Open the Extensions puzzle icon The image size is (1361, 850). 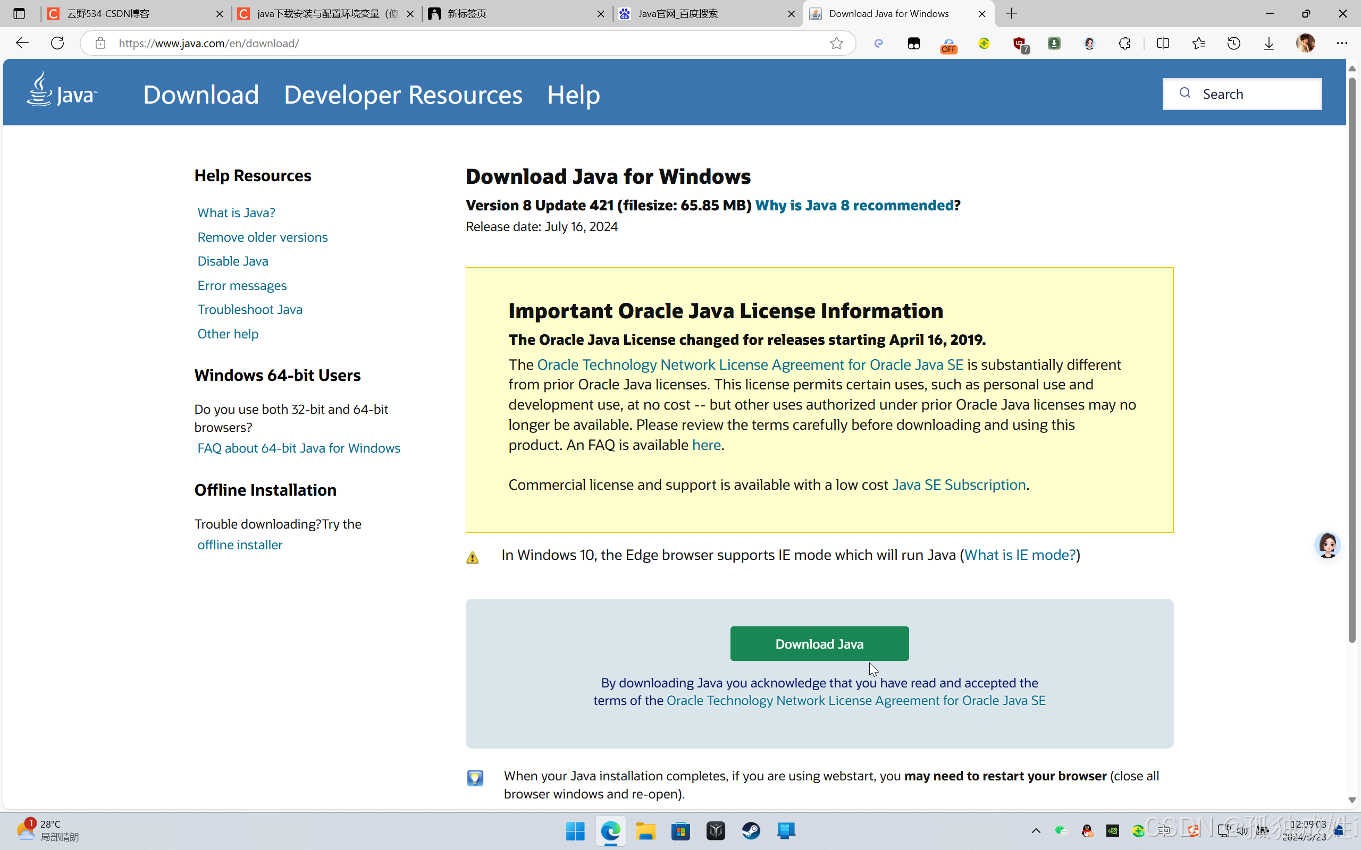pos(1124,43)
